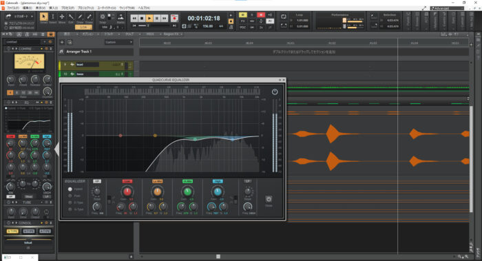Click the lead track name field
482x261 pixels.
pyautogui.click(x=87, y=65)
